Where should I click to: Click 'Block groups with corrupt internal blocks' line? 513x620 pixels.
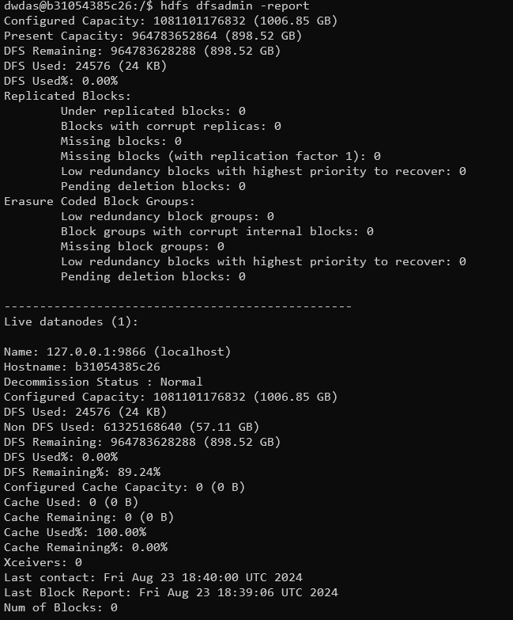point(217,231)
